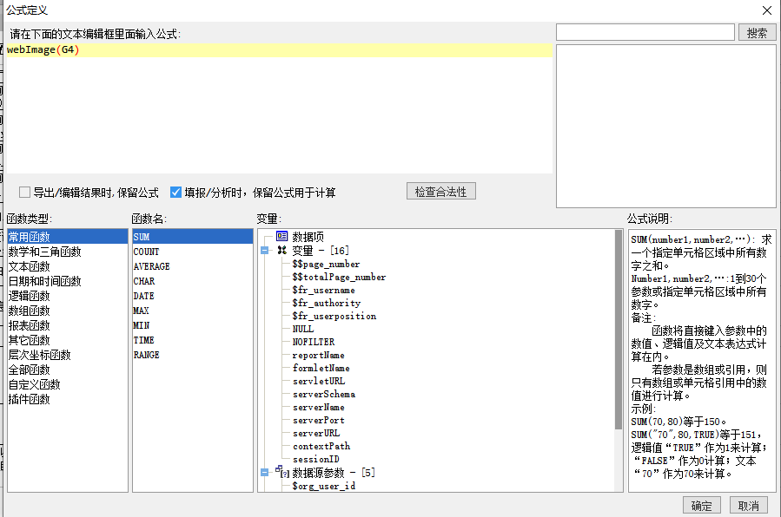781x517 pixels.
Task: Click the 检查合法性 validity check button
Action: tap(440, 192)
